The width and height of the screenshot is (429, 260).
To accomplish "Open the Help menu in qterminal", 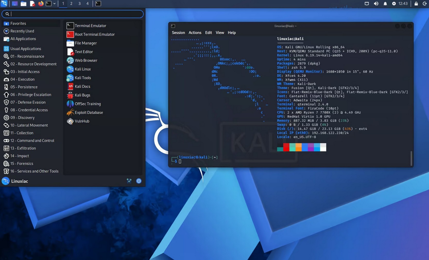I will click(x=232, y=33).
